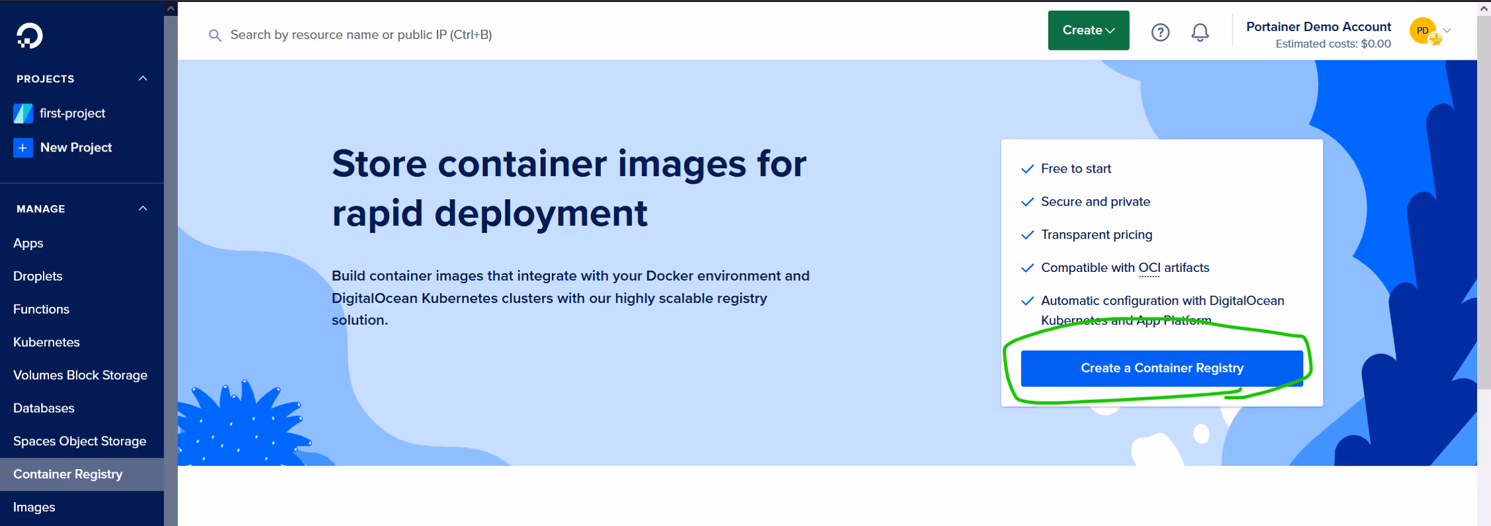Click the search magnifier icon
This screenshot has width=1491, height=526.
click(x=214, y=35)
